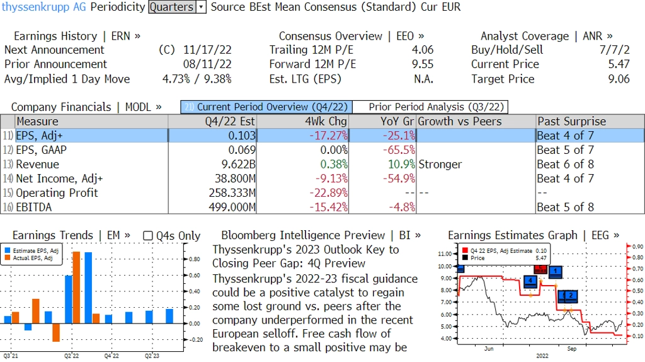Click the Measure column header

pos(91,122)
